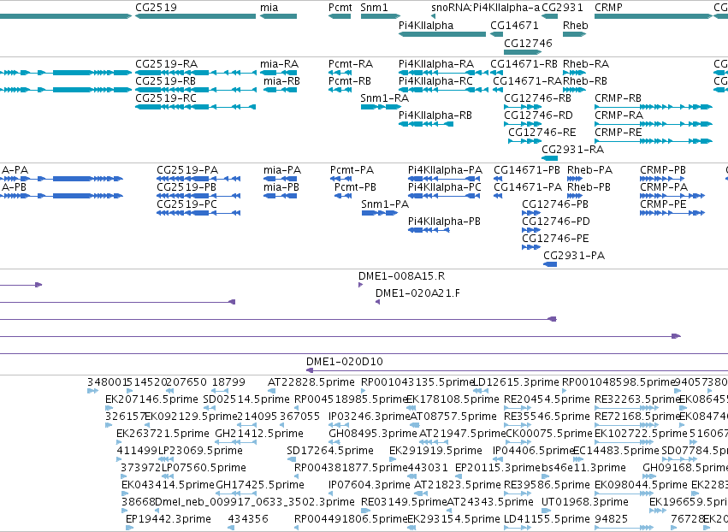Click the Pcmt gene label
This screenshot has height=532, width=728.
340,8
